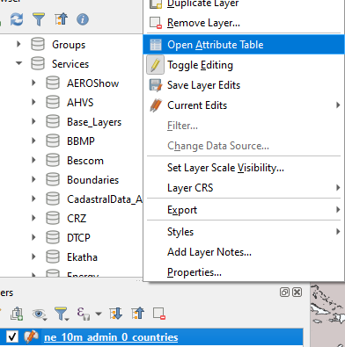The width and height of the screenshot is (345, 347).
Task: Click Expand All icon in Layers toolbar
Action: (115, 314)
